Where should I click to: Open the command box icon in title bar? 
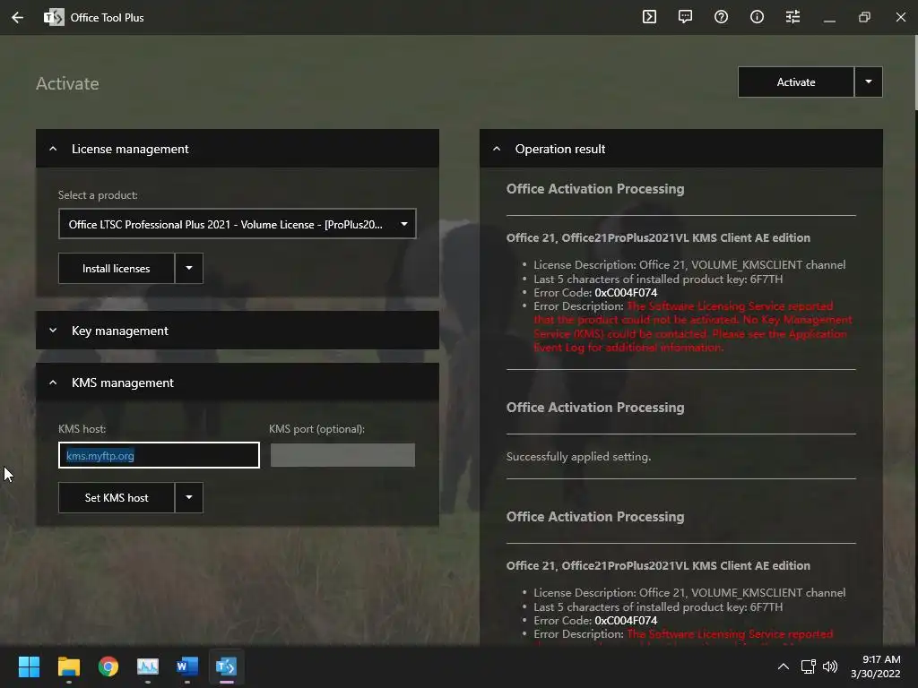coord(649,17)
